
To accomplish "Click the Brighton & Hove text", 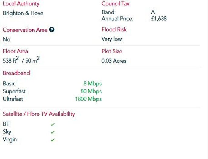I will 23,13.
